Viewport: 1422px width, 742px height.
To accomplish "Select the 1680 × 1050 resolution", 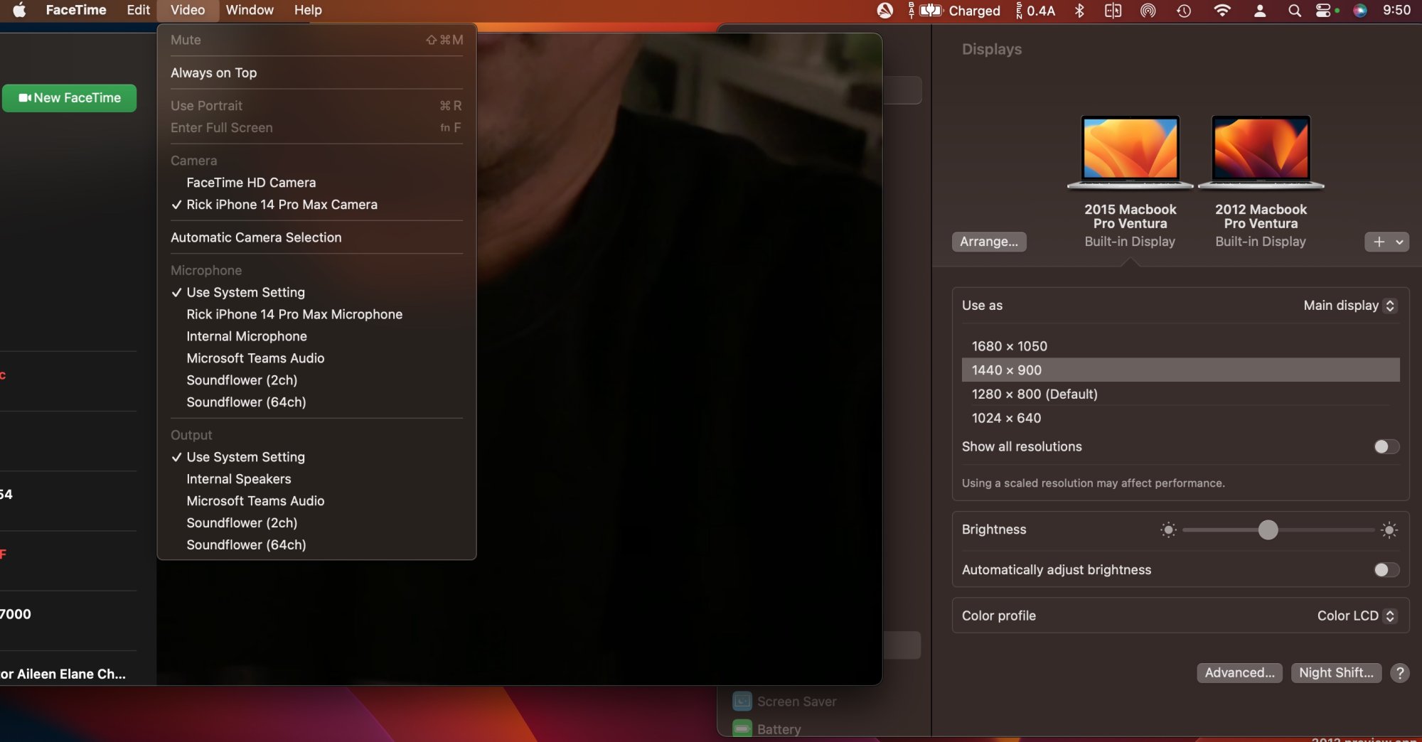I will point(1180,346).
